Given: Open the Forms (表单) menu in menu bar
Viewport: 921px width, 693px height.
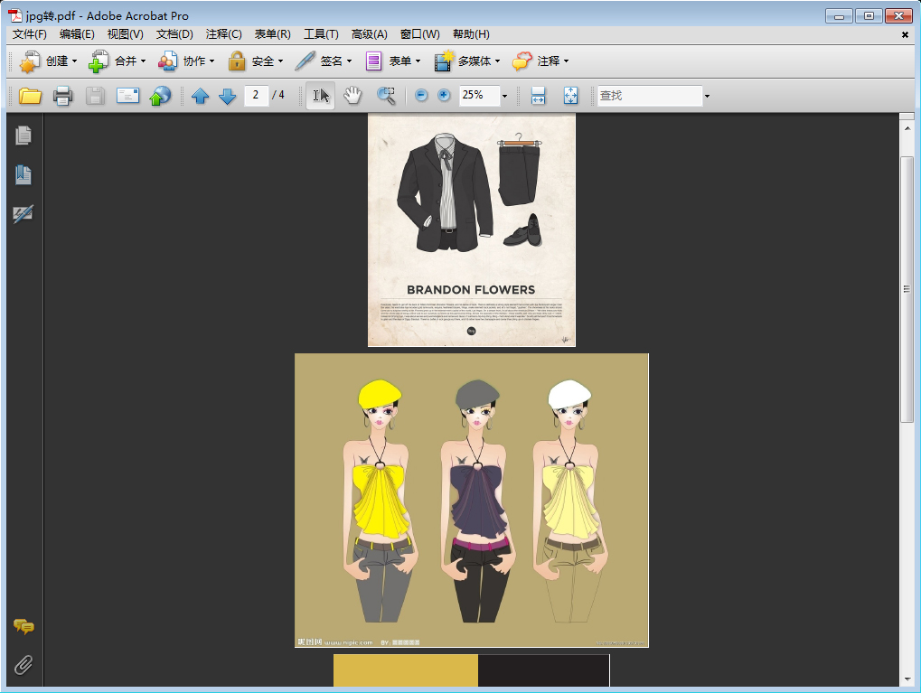Looking at the screenshot, I should 273,34.
